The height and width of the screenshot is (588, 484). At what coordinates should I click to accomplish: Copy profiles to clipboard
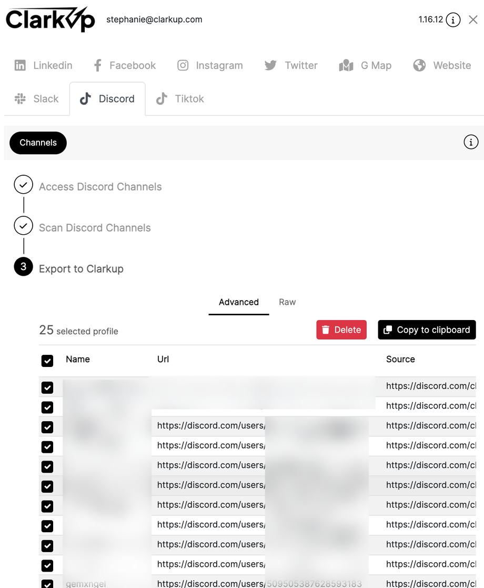(x=427, y=330)
